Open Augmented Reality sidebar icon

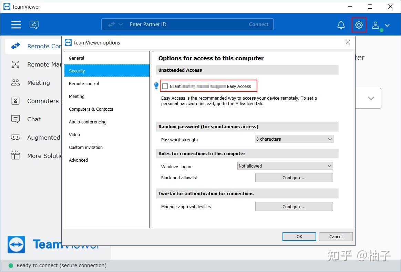tap(16, 138)
